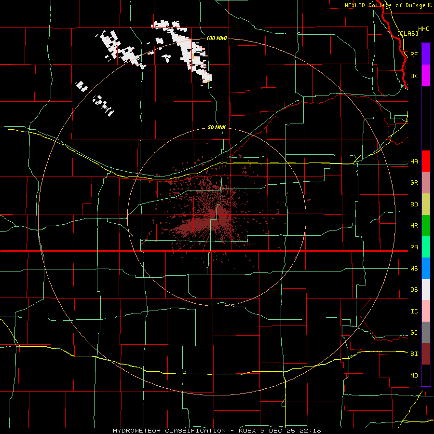The height and width of the screenshot is (434, 434).
Task: Click the ND legend label
Action: (x=414, y=376)
